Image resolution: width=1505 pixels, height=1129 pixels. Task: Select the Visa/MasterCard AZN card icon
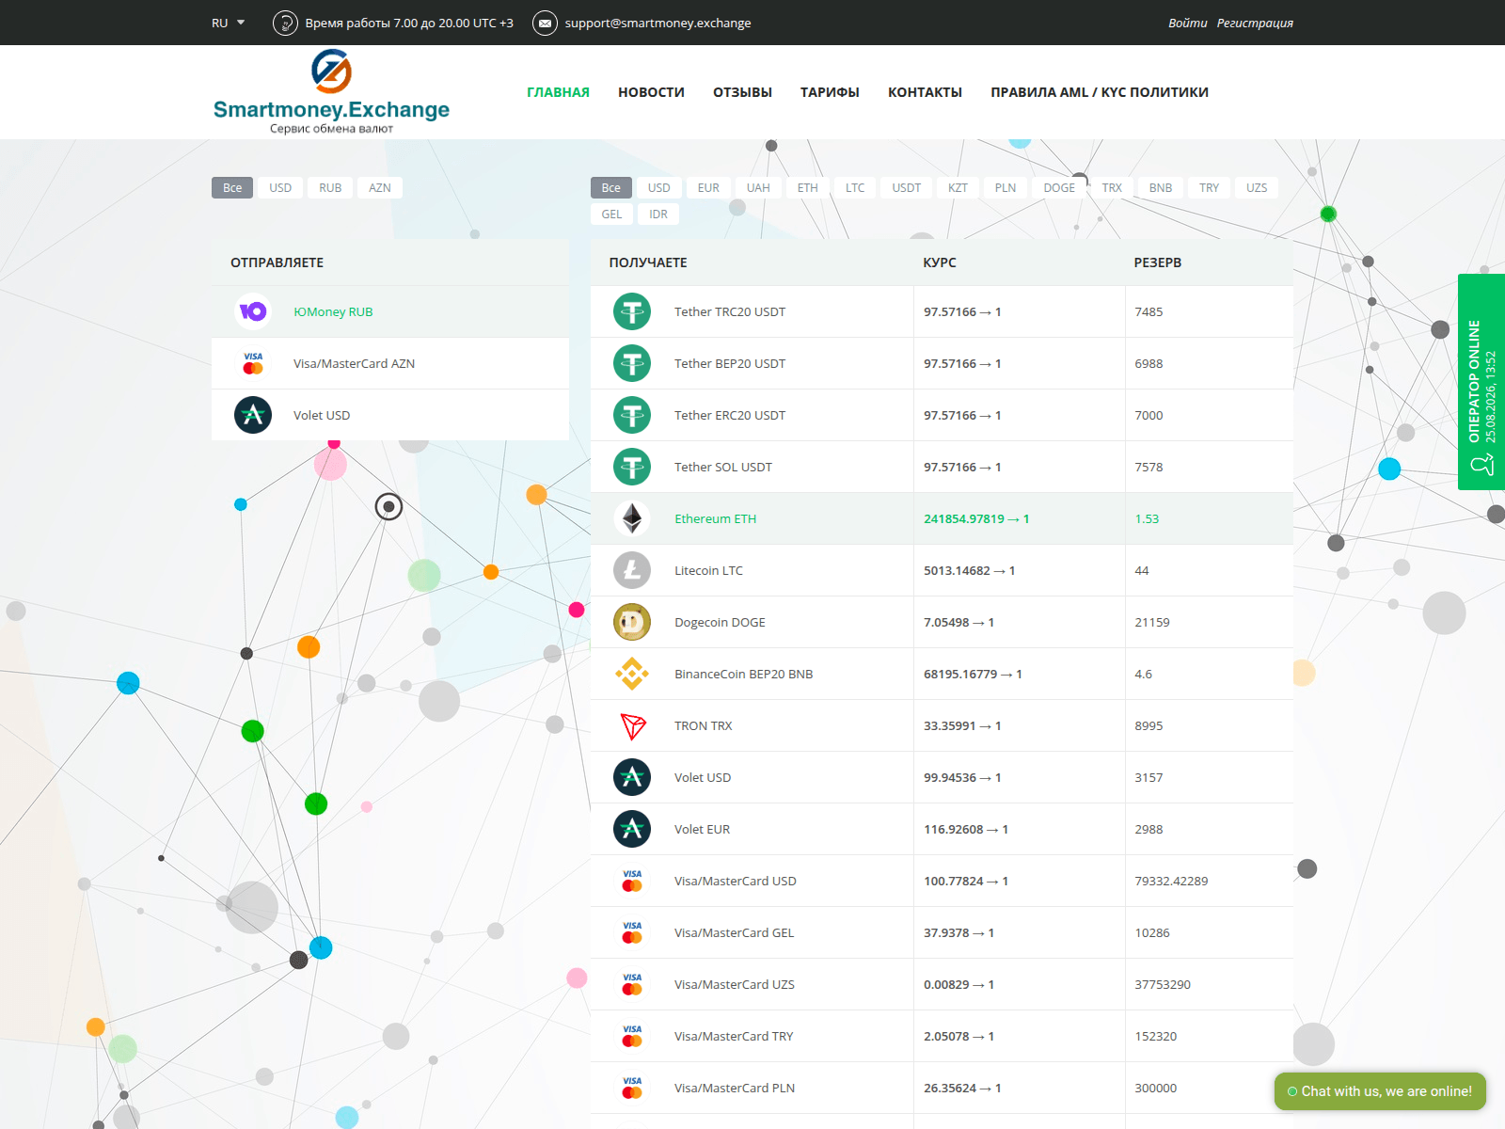pos(253,363)
